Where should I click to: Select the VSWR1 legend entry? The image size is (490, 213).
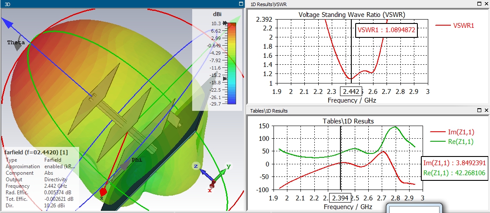454,26
